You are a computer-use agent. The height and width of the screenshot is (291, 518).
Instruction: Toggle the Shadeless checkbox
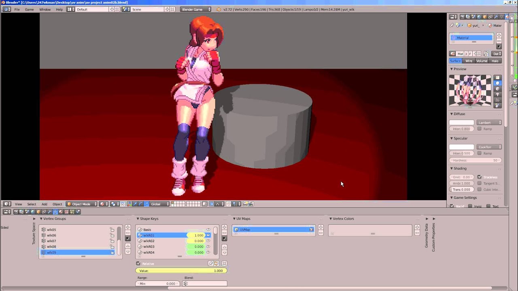(480, 177)
